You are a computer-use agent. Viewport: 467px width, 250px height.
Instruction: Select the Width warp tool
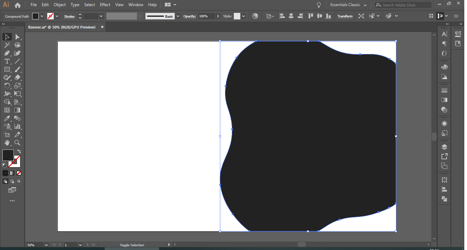coord(7,94)
